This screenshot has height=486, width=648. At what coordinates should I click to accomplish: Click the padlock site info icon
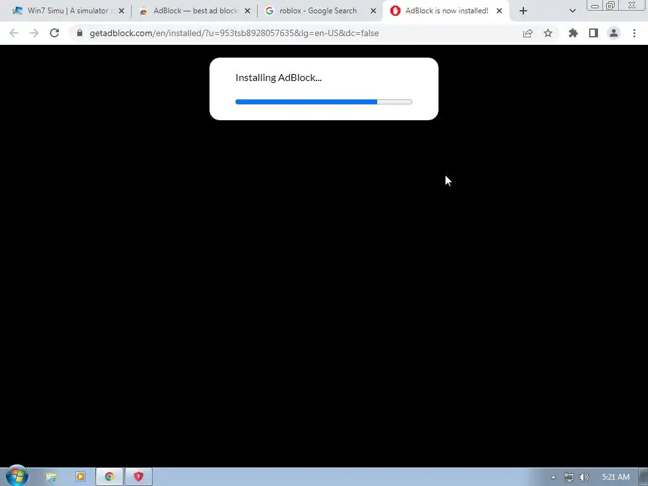80,33
